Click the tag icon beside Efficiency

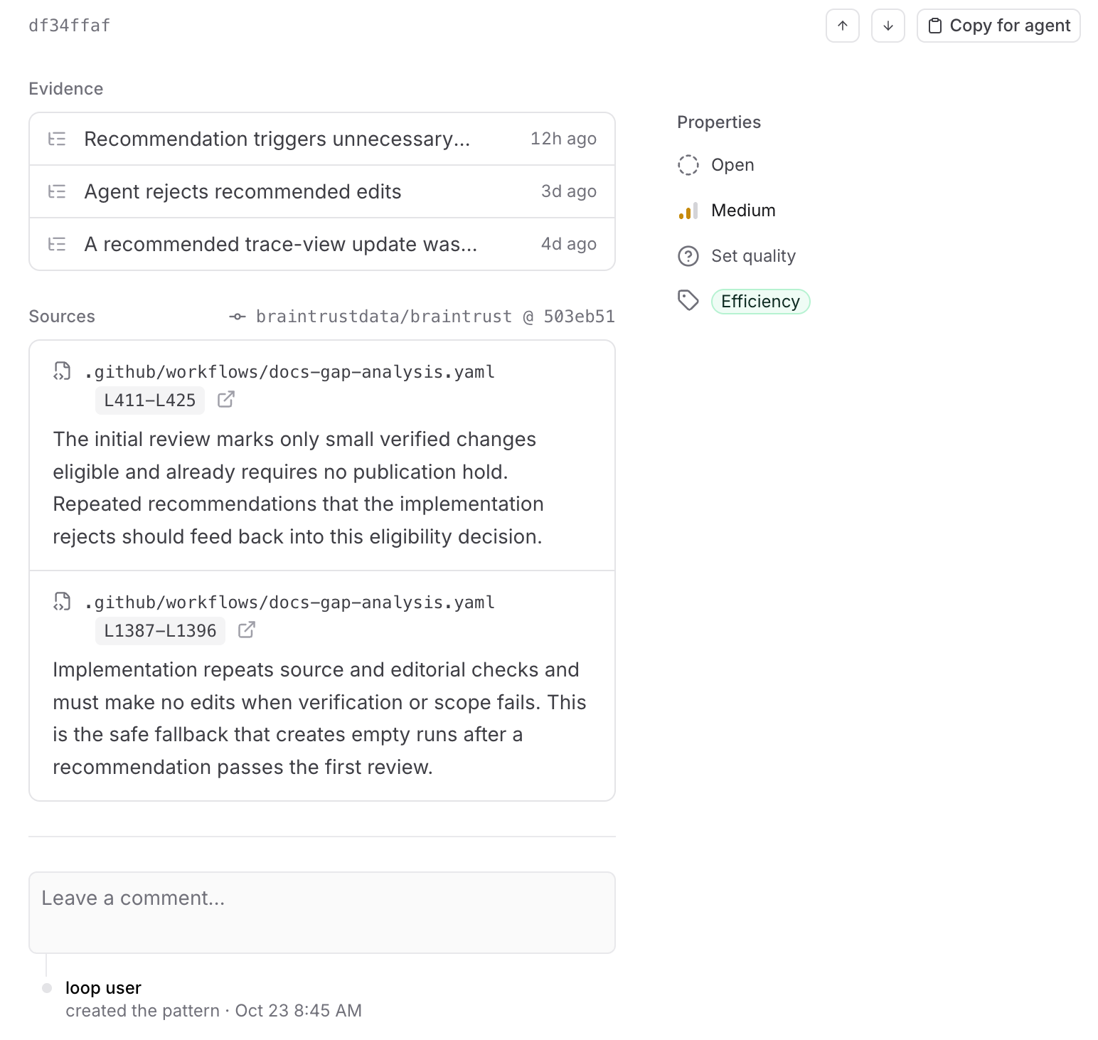pos(688,301)
